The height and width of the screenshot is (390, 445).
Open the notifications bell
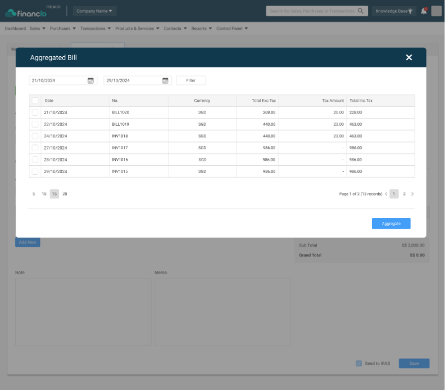coord(424,11)
